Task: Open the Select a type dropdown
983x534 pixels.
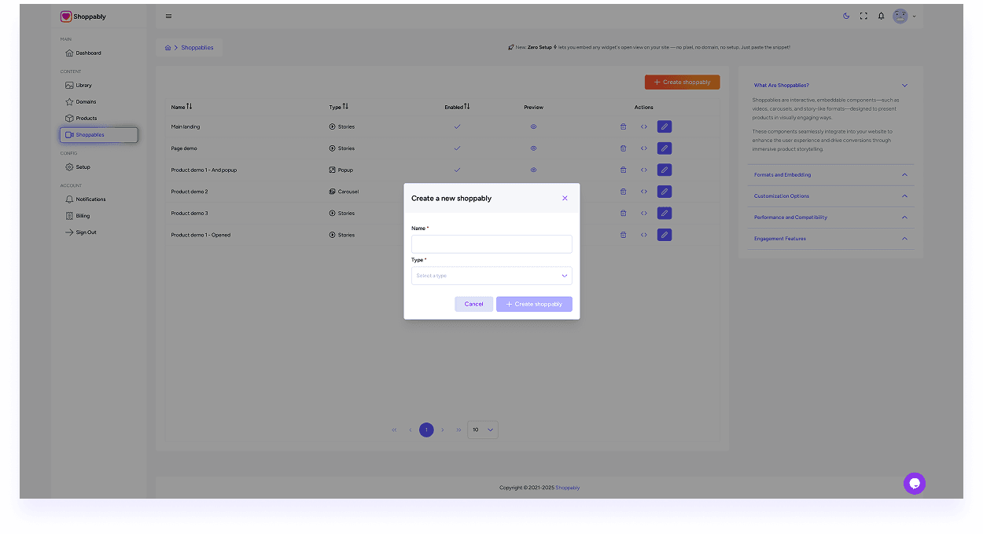Action: point(491,276)
